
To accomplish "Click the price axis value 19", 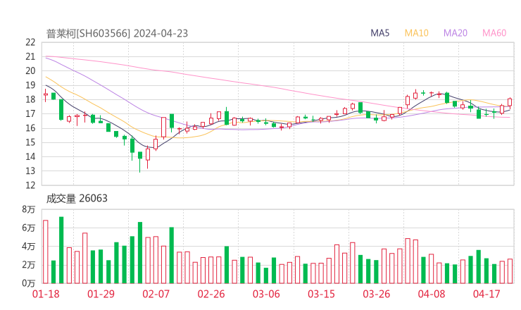I will tap(30, 85).
